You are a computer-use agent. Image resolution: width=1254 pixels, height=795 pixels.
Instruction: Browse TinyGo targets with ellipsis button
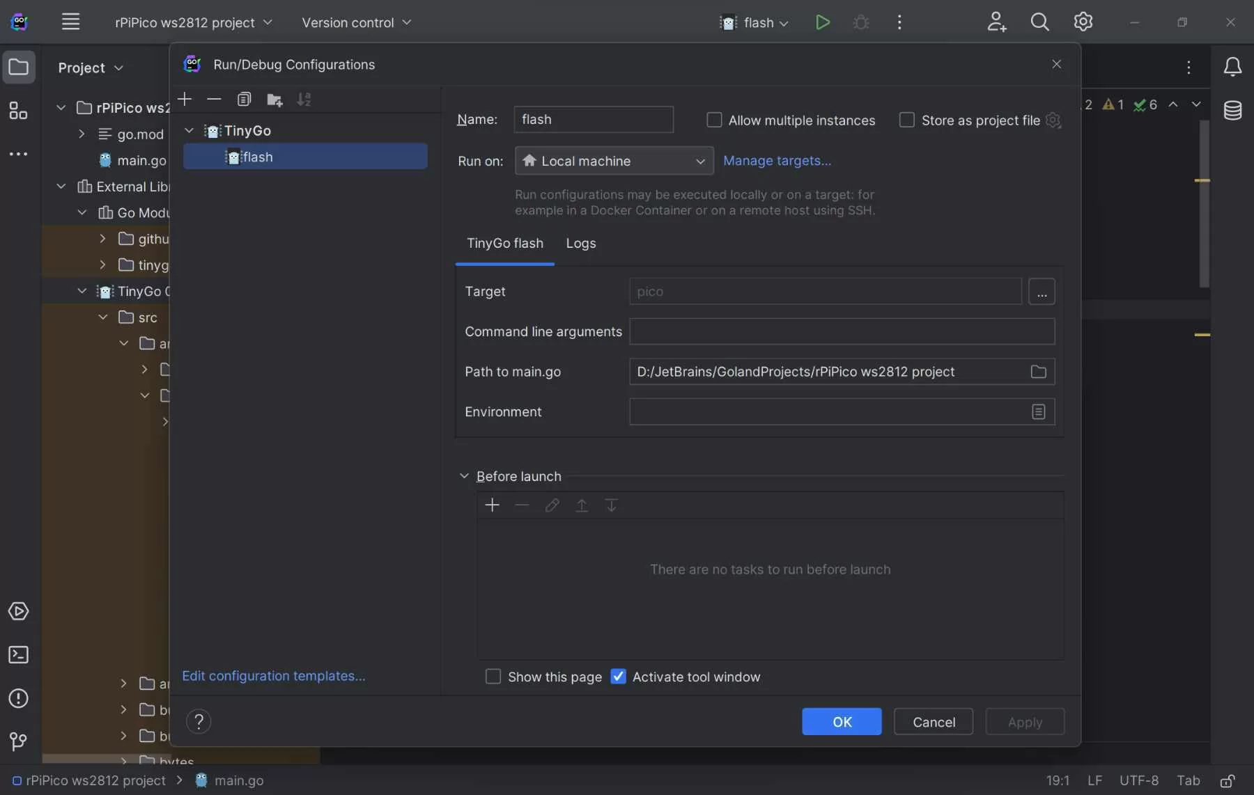[1042, 292]
